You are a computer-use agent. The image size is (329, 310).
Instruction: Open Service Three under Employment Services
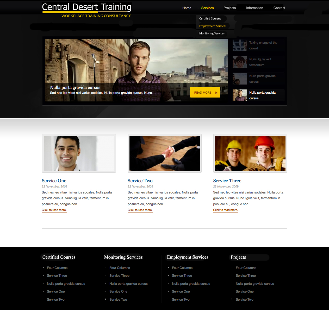pos(182,275)
